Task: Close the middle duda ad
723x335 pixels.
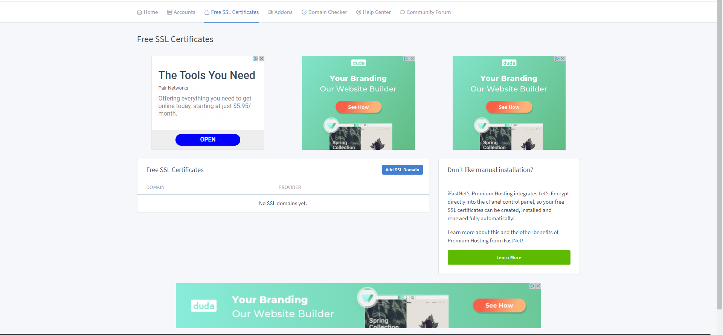Action: pos(412,59)
